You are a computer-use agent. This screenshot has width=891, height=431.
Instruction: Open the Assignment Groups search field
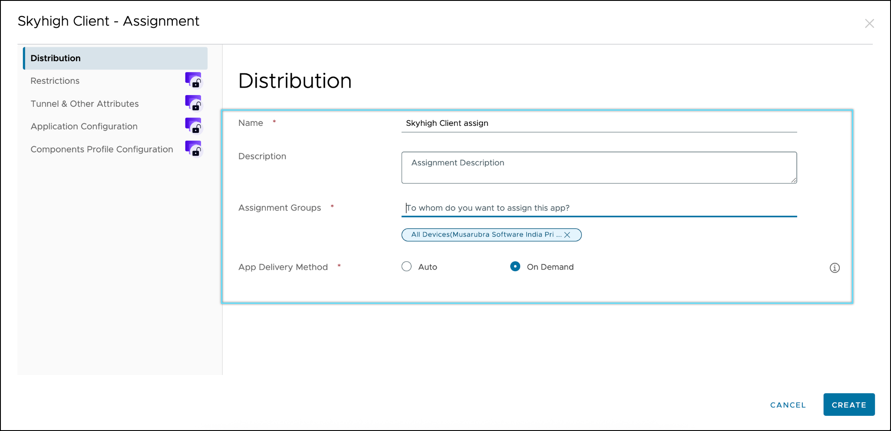(598, 208)
